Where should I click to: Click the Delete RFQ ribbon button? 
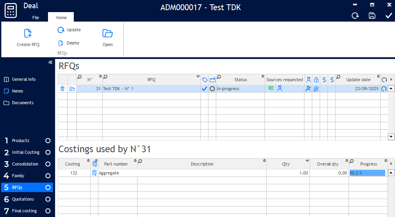pos(69,43)
